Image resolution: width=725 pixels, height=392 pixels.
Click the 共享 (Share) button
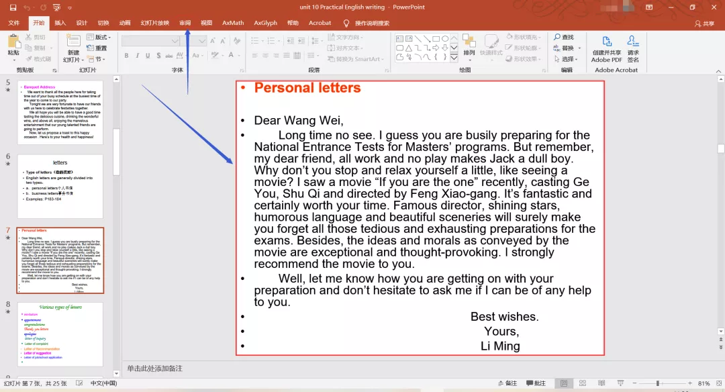coord(704,23)
